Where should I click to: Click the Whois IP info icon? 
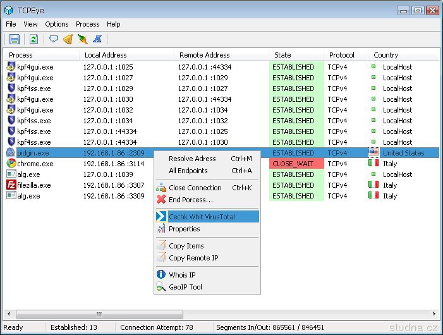(161, 275)
